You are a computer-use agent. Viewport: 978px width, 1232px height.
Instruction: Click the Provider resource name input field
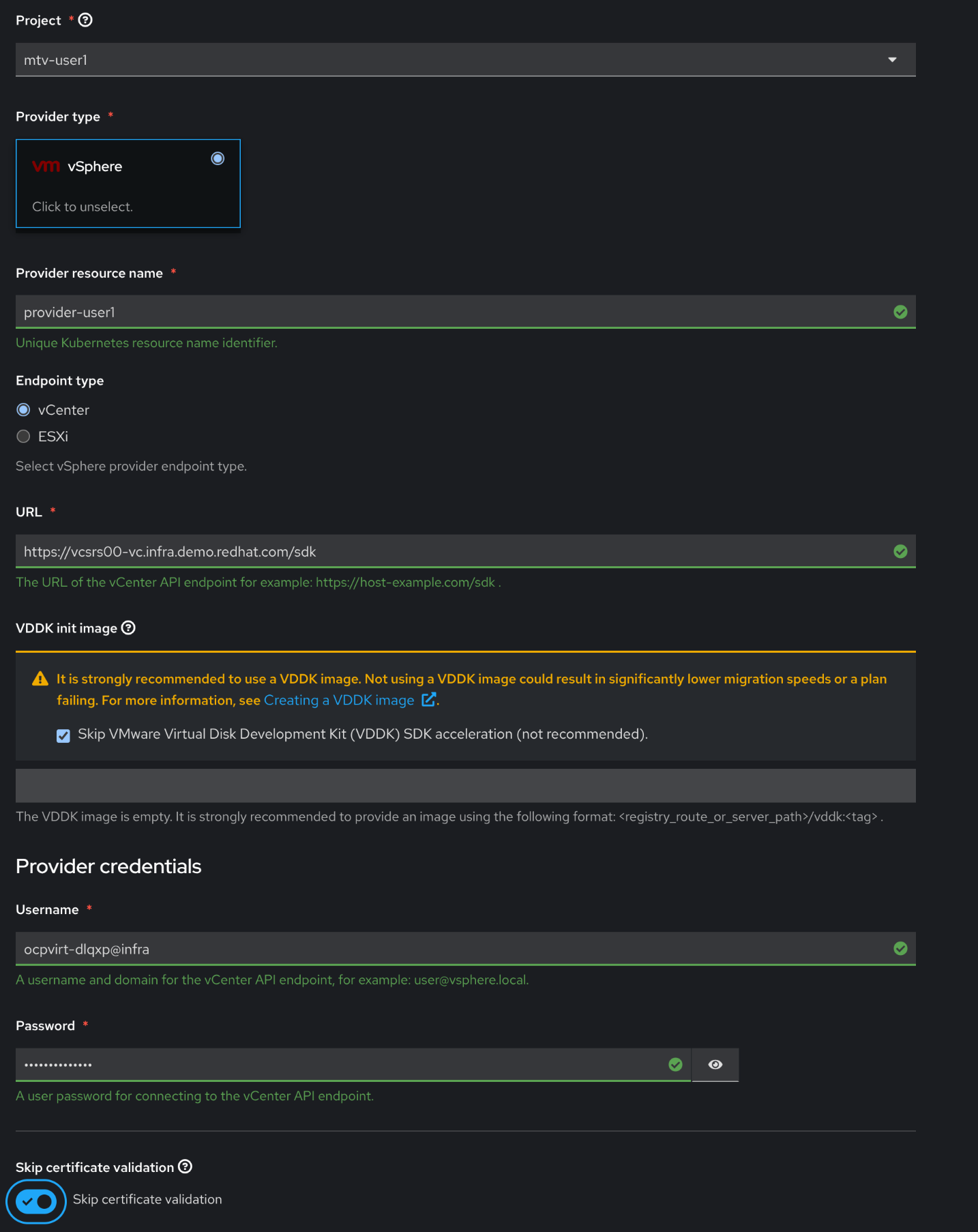click(x=450, y=312)
